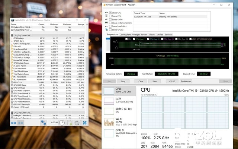The width and height of the screenshot is (238, 149).
Task: Click the HWiNFO collapse arrows icon
Action: tap(21, 123)
